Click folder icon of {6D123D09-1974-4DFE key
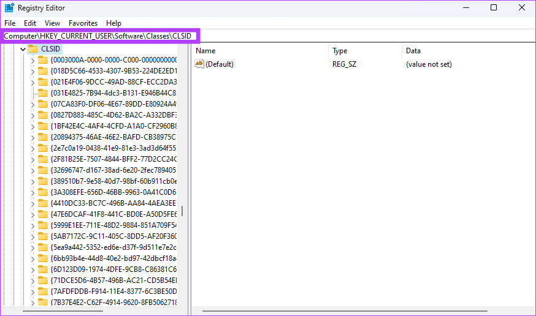Image resolution: width=536 pixels, height=316 pixels. [x=43, y=269]
